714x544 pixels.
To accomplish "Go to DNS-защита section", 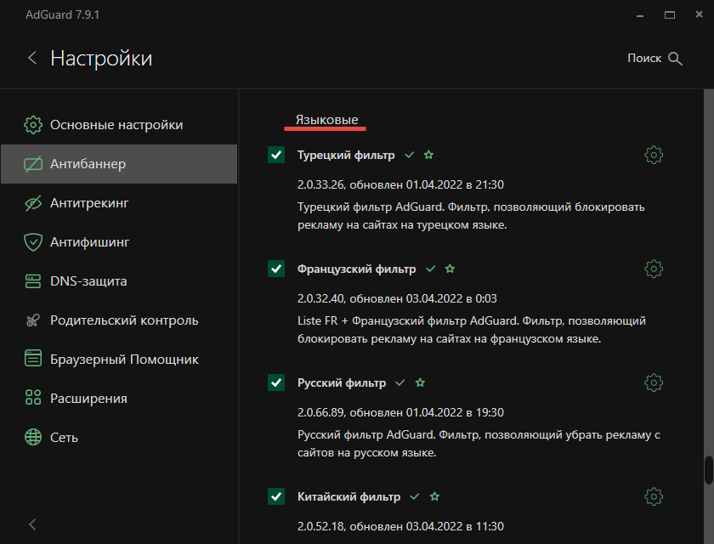I will click(x=119, y=281).
